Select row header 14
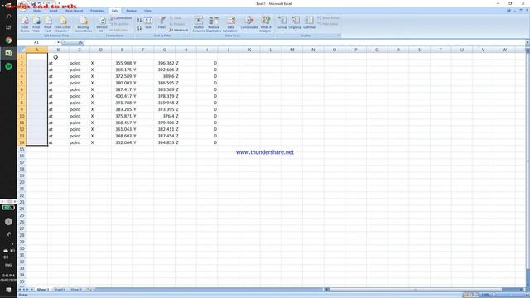This screenshot has height=298, width=530. click(22, 142)
